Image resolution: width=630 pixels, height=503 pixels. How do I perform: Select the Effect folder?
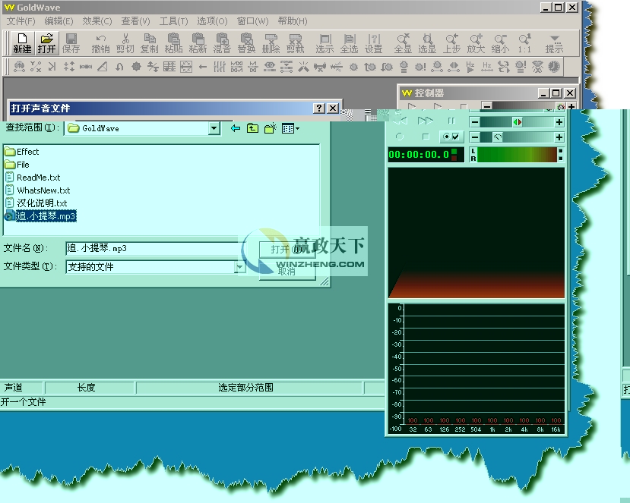point(22,152)
